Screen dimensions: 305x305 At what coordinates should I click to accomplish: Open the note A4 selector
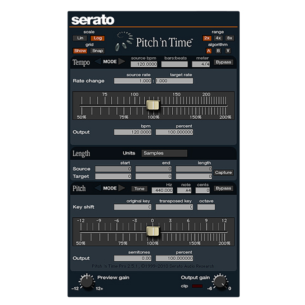[184, 191]
